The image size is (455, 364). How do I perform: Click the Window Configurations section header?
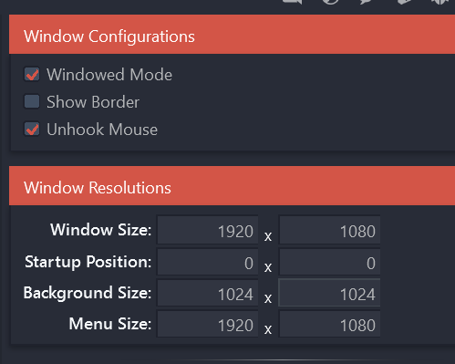point(232,35)
